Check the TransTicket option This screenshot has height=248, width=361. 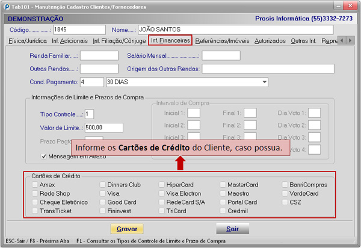coord(35,211)
